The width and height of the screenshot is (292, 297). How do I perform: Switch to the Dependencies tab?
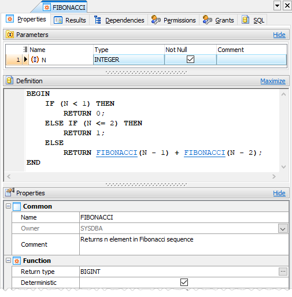119,20
